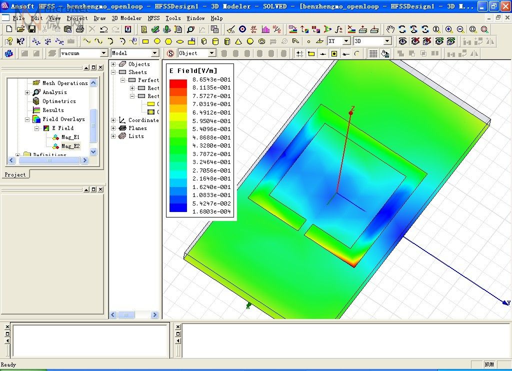Open the 3D movement mode dropdown

(x=387, y=41)
